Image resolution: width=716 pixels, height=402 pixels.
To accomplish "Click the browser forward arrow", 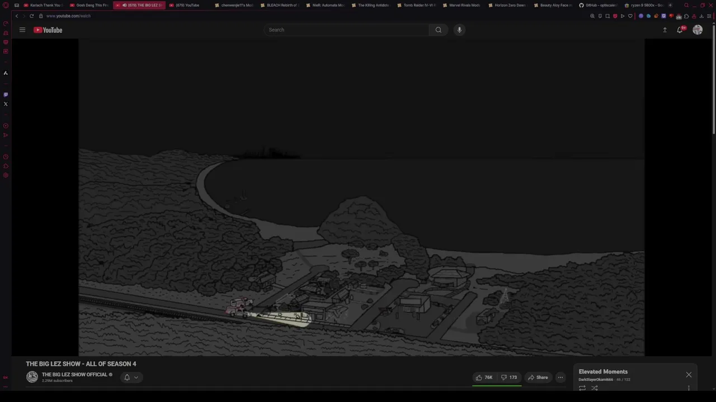I will point(23,16).
